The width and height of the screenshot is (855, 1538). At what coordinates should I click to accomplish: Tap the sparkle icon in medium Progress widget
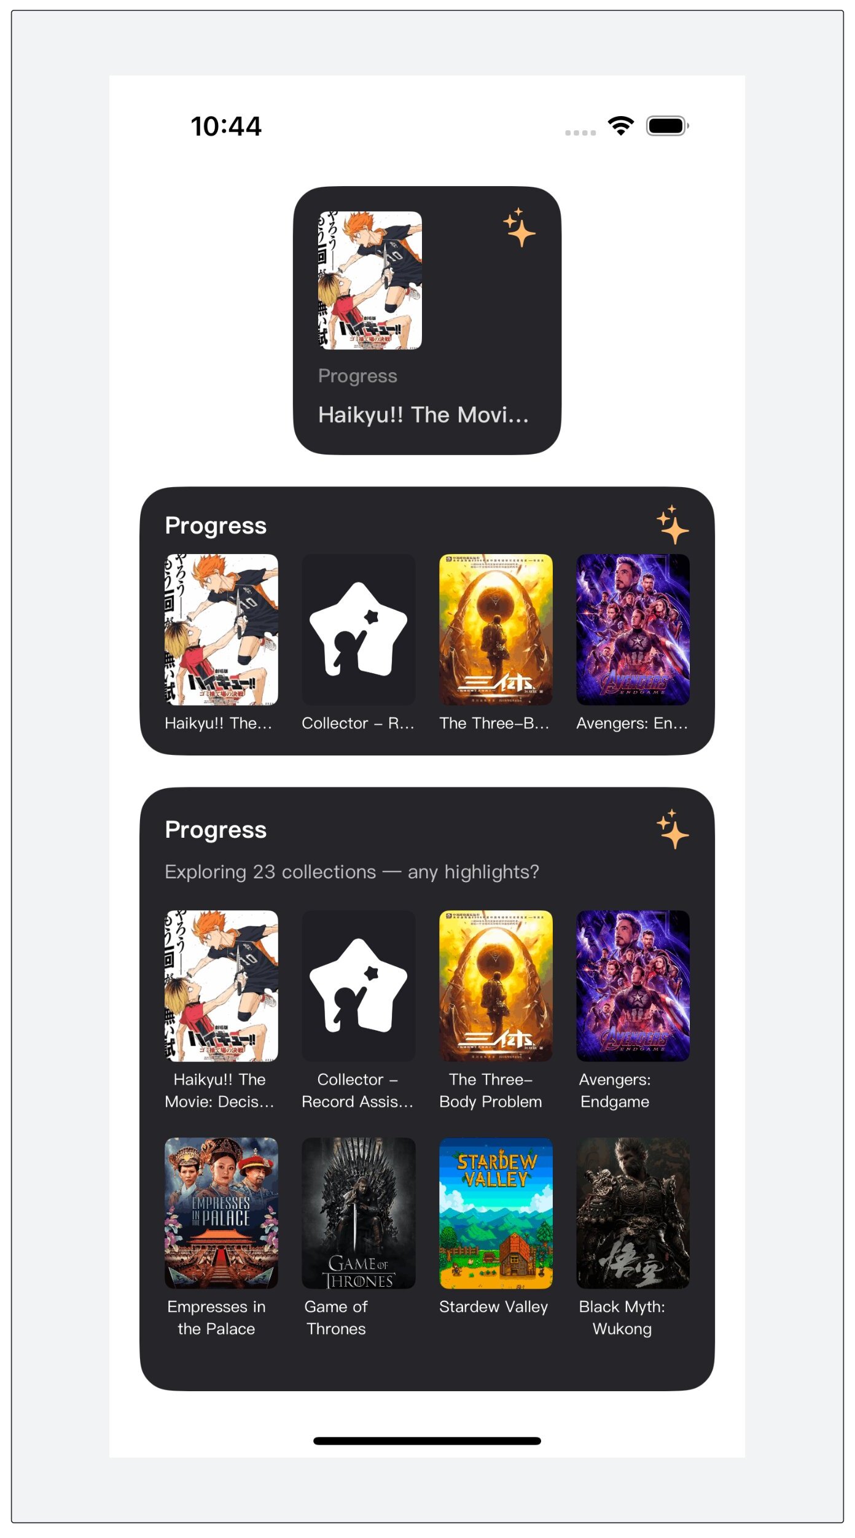pos(673,525)
